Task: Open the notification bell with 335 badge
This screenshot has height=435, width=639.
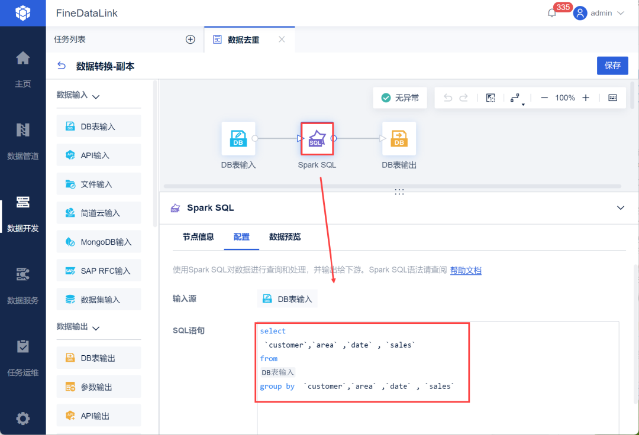Action: click(x=552, y=13)
